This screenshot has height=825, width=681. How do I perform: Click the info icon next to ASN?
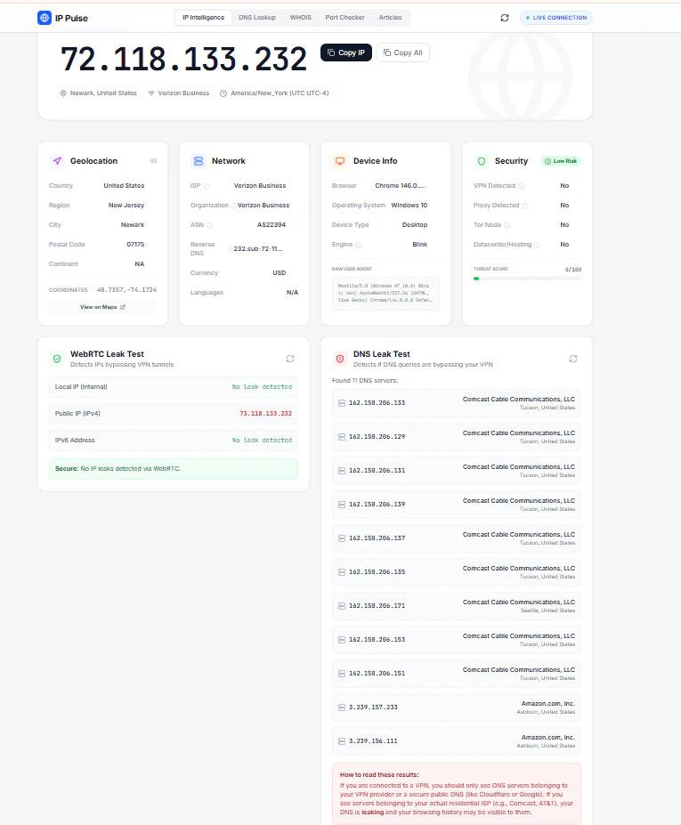pos(209,225)
